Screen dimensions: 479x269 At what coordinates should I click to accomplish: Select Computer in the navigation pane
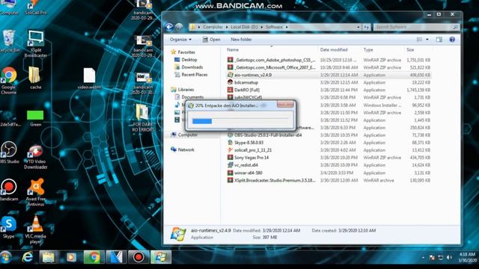tap(184, 134)
